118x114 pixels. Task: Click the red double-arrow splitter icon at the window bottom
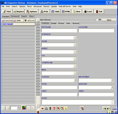(38, 112)
